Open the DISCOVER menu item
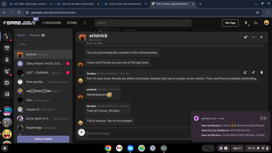 coord(52,23)
